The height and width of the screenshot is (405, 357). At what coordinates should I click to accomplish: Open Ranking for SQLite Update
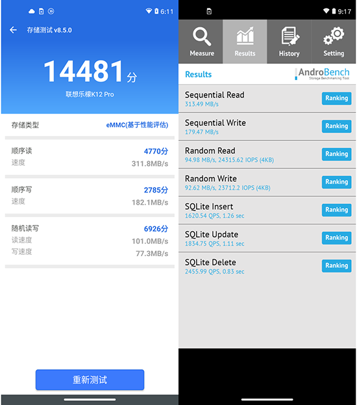point(336,238)
